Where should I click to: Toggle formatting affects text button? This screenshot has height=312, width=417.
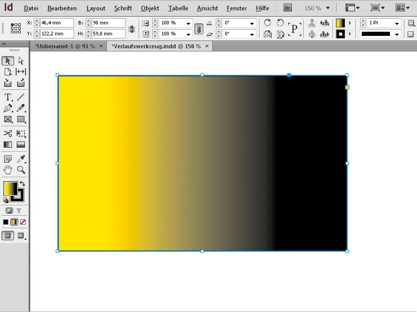pos(19,211)
